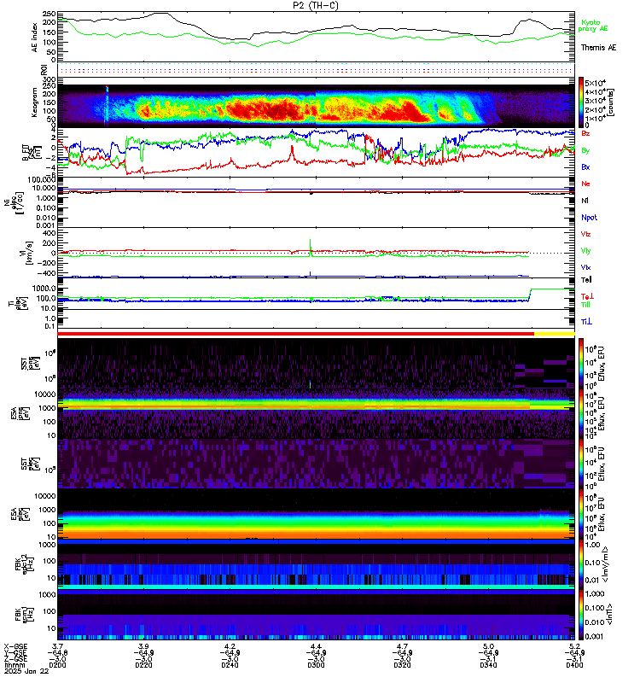This screenshot has width=640, height=683.
Task: Click the "AE index" axis label
Action: 35,38
